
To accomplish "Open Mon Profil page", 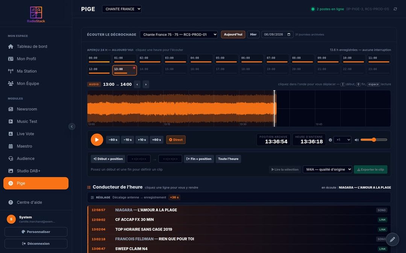I will pyautogui.click(x=36, y=59).
